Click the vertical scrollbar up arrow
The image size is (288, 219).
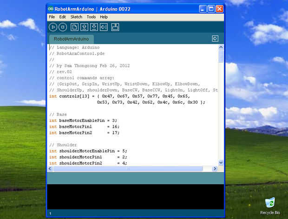coord(221,47)
